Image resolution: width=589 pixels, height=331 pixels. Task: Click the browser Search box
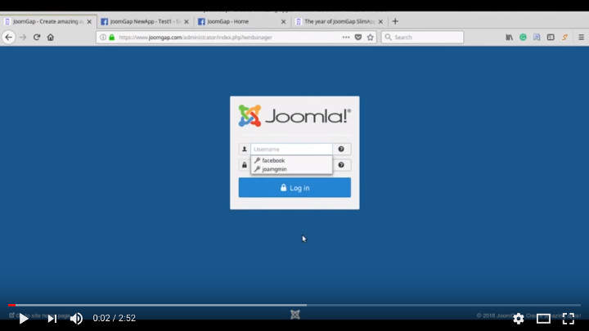pos(422,37)
